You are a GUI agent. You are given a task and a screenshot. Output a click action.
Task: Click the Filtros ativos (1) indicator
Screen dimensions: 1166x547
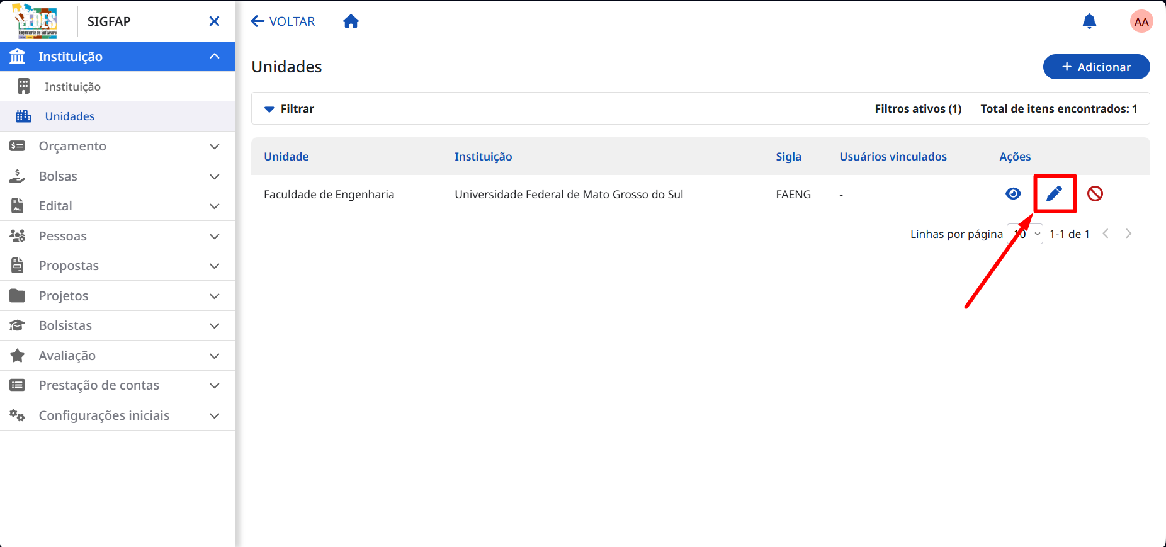(918, 109)
